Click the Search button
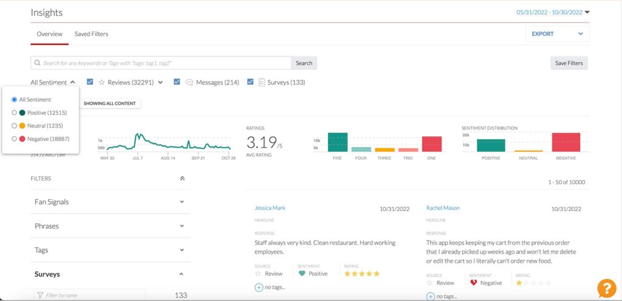The image size is (622, 301). click(x=304, y=63)
